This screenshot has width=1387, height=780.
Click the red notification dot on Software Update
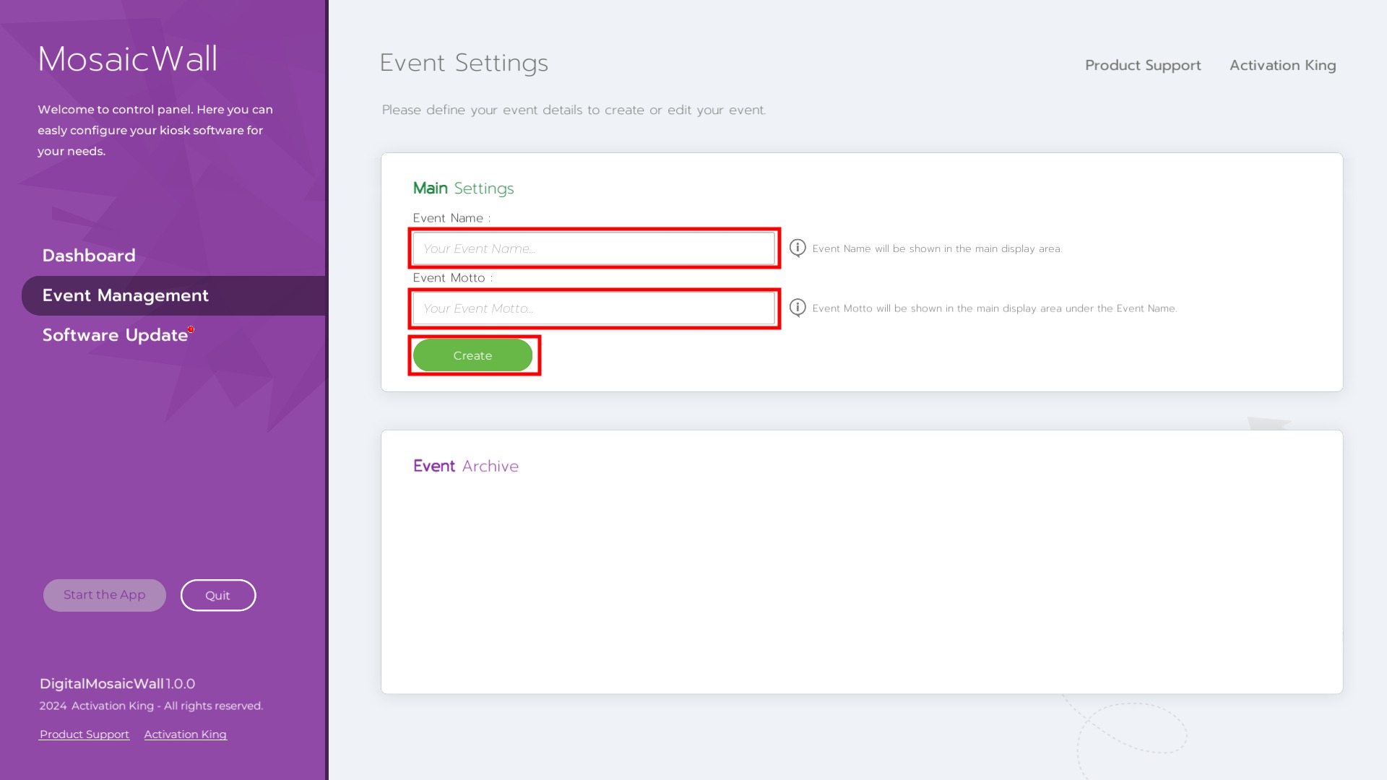[191, 329]
